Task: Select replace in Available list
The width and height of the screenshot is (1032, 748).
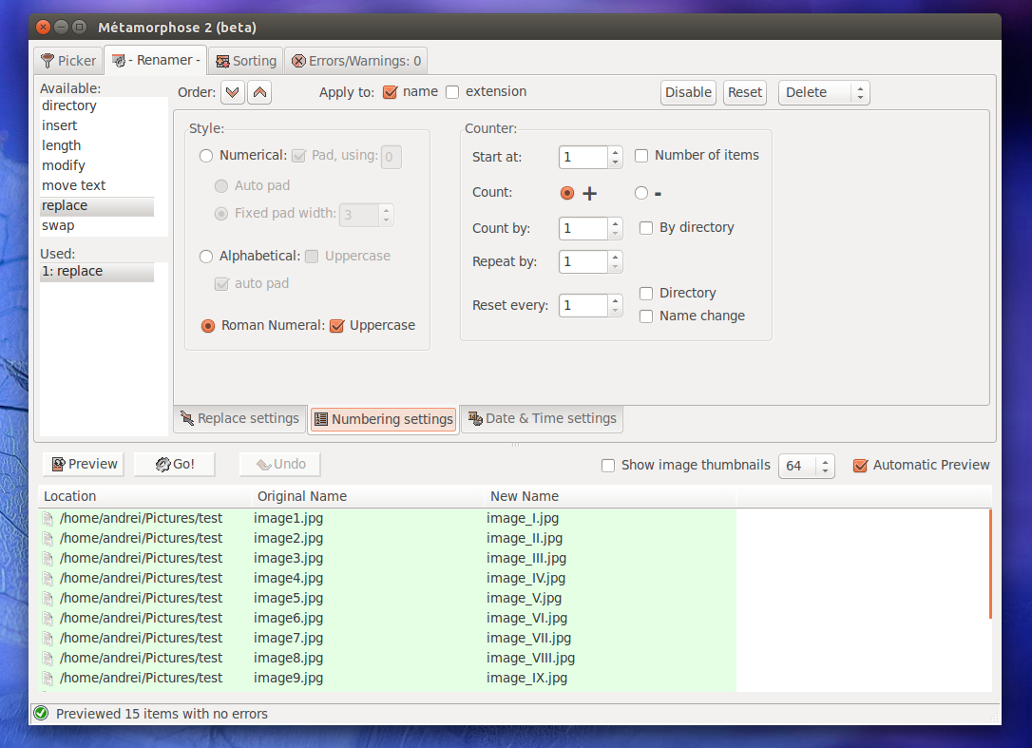Action: [97, 206]
